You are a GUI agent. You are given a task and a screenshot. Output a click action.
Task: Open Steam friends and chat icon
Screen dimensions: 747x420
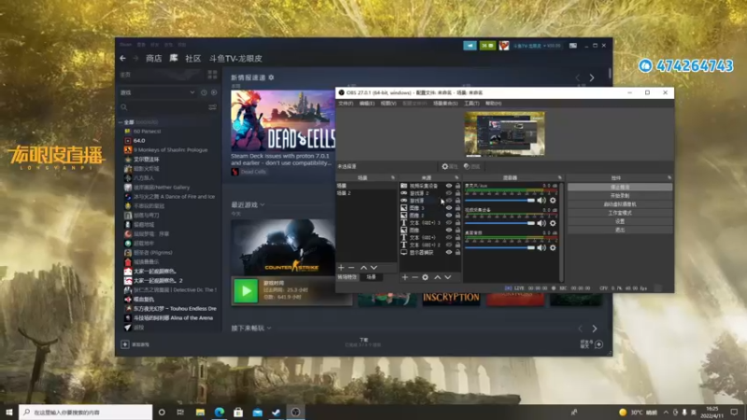591,343
